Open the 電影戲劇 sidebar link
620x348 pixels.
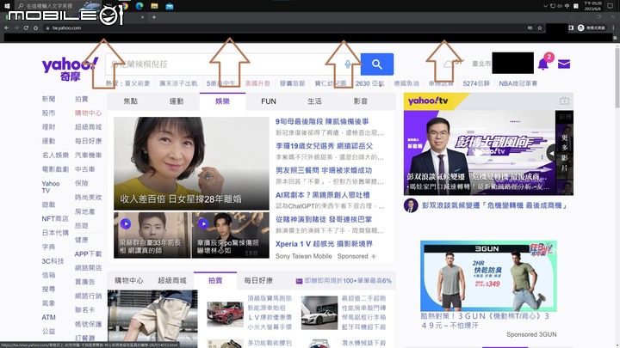(x=55, y=169)
